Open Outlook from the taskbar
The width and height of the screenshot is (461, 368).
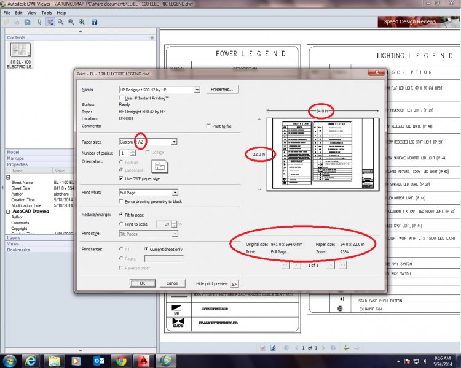(x=99, y=361)
